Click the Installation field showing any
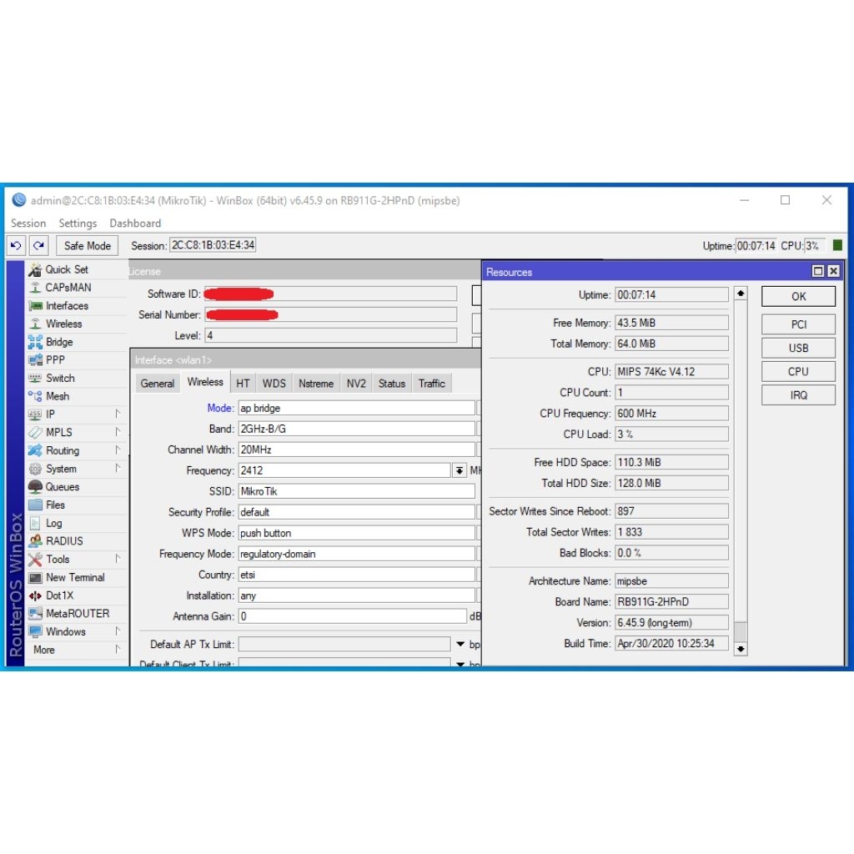Image resolution: width=854 pixels, height=854 pixels. coord(357,595)
